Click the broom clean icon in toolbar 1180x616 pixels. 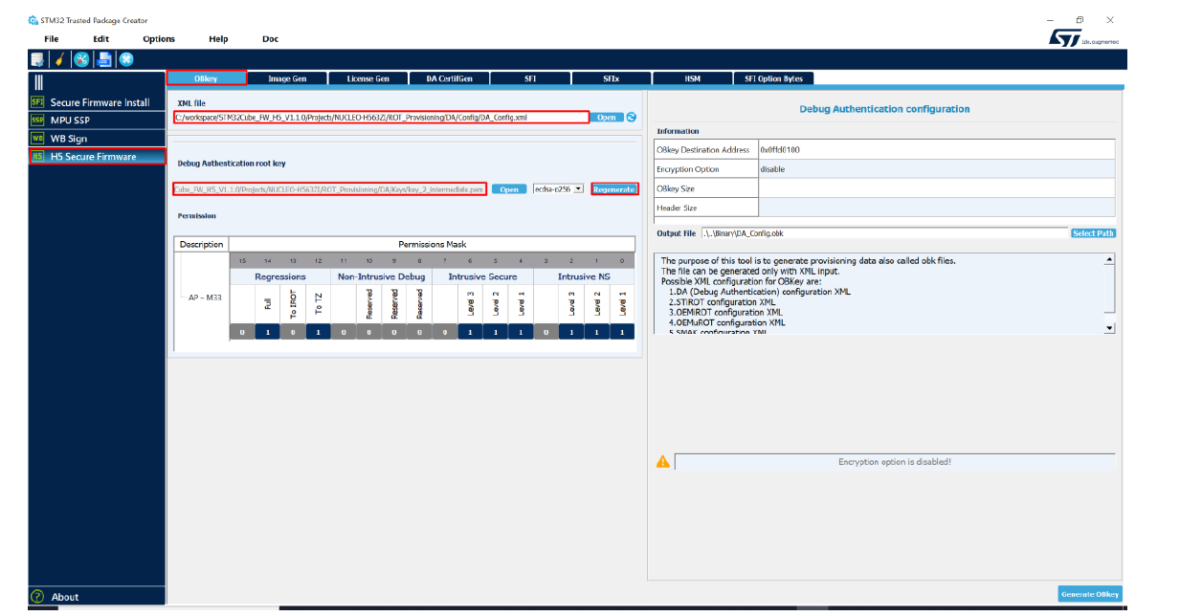[58, 59]
